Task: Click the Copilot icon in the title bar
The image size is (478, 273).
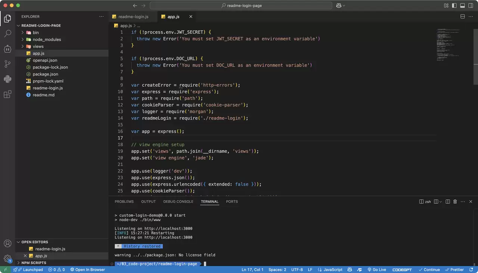Action: tap(339, 6)
